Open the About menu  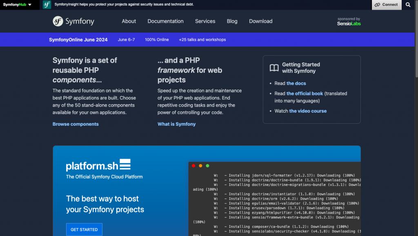click(x=129, y=21)
